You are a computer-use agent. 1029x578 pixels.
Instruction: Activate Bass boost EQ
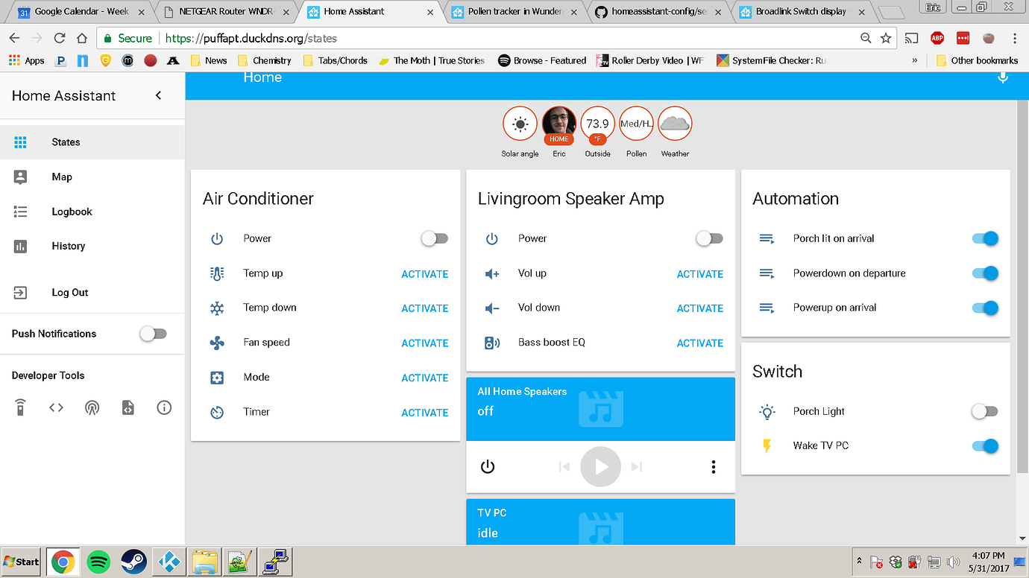[x=700, y=343]
